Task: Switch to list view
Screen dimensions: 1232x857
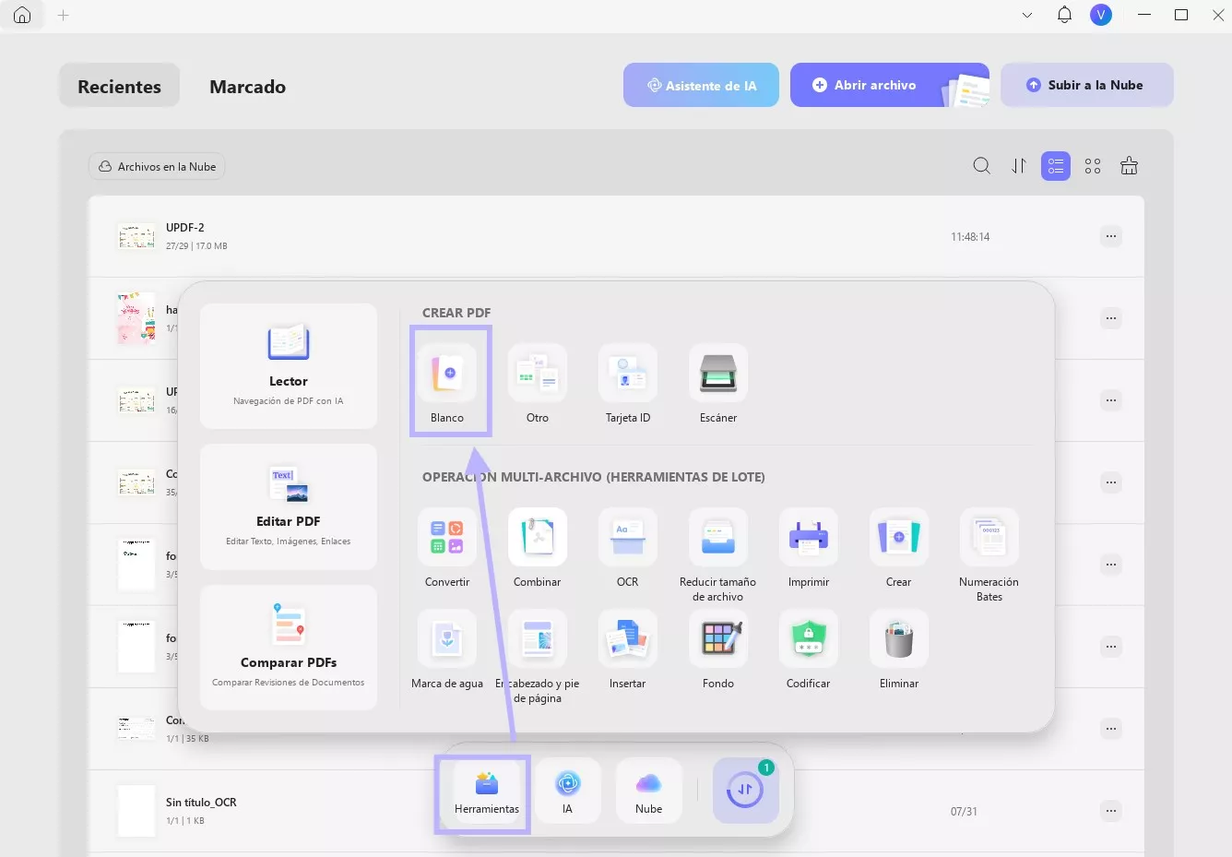Action: pyautogui.click(x=1056, y=166)
